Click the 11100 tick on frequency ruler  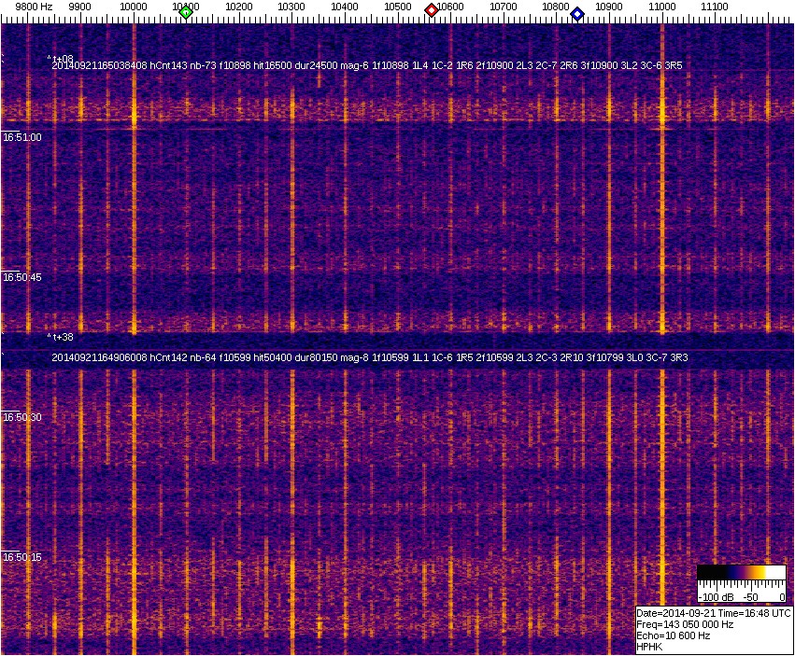pyautogui.click(x=715, y=7)
